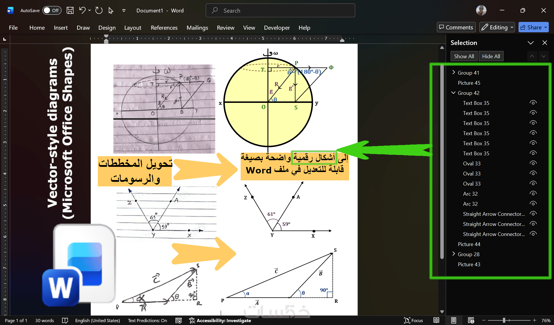Click the Show All button
The image size is (554, 325).
(464, 56)
